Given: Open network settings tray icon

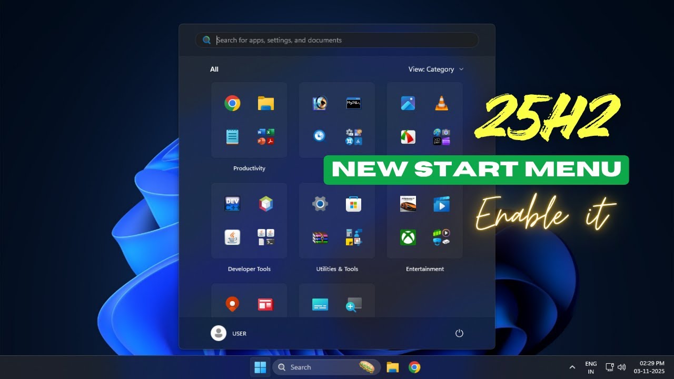Looking at the screenshot, I should [x=610, y=367].
